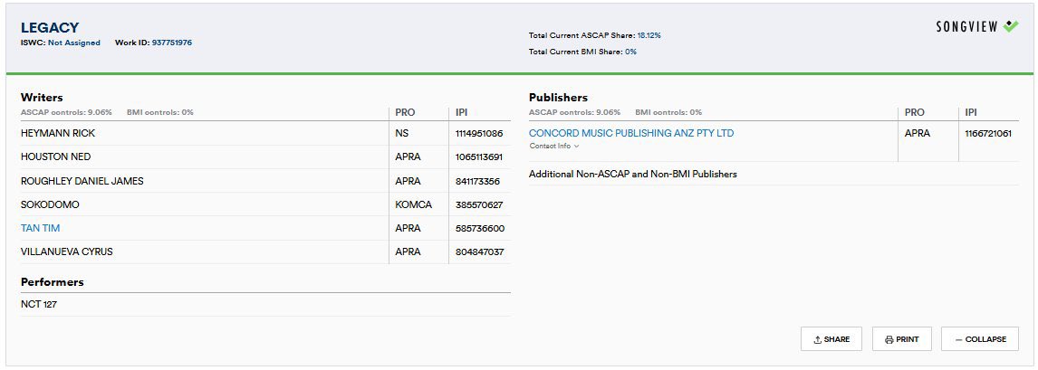Click IPI number 385570627
This screenshot has height=370, width=1038.
tap(478, 204)
